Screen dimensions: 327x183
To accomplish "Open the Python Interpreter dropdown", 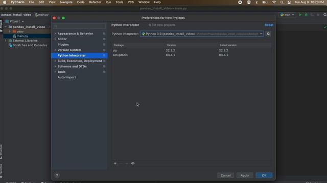I will [202, 34].
